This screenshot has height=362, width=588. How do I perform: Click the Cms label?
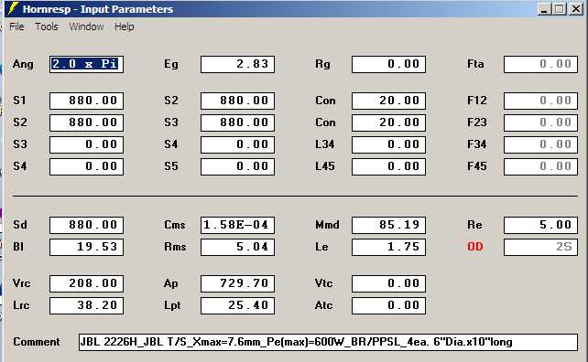(175, 225)
